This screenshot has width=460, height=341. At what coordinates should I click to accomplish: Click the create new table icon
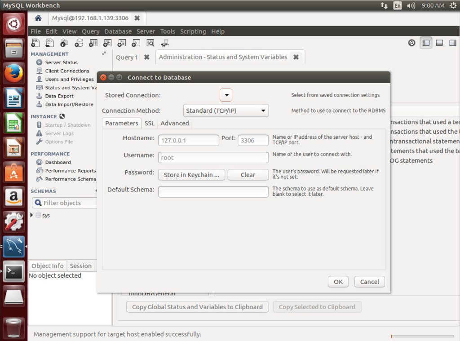point(93,43)
